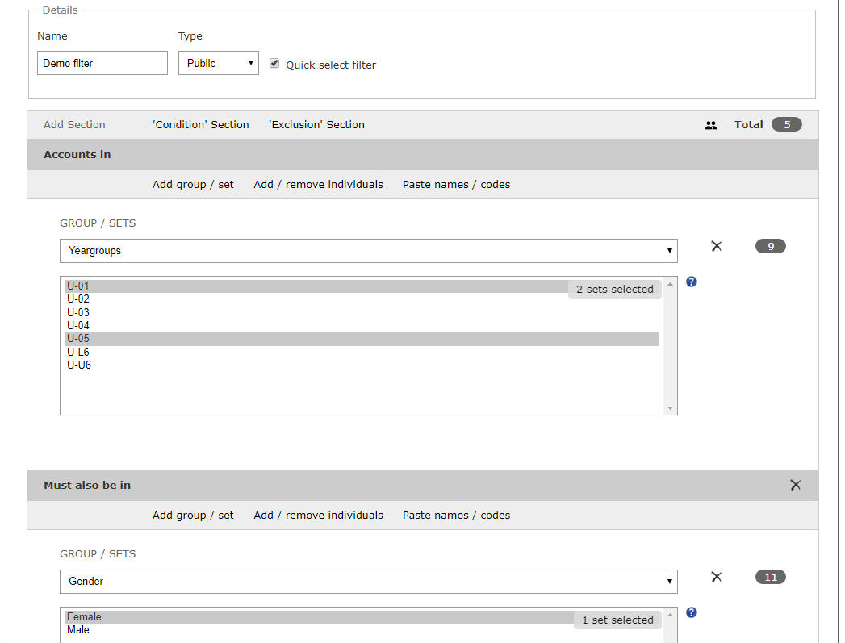Open help for the Yeargroups set list
The width and height of the screenshot is (845, 643).
point(692,282)
